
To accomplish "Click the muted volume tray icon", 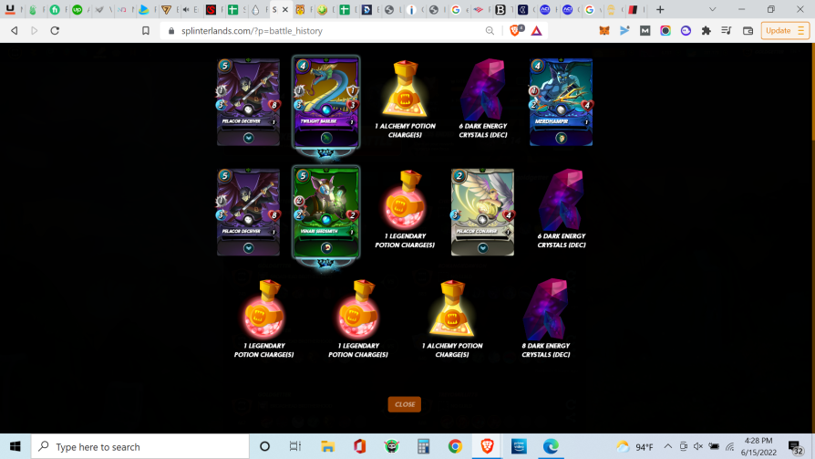I will coord(698,446).
